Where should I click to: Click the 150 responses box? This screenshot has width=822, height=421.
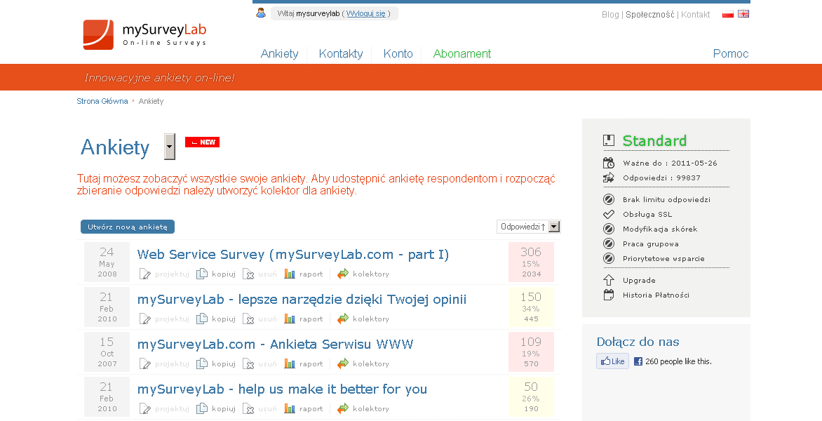[x=531, y=307]
